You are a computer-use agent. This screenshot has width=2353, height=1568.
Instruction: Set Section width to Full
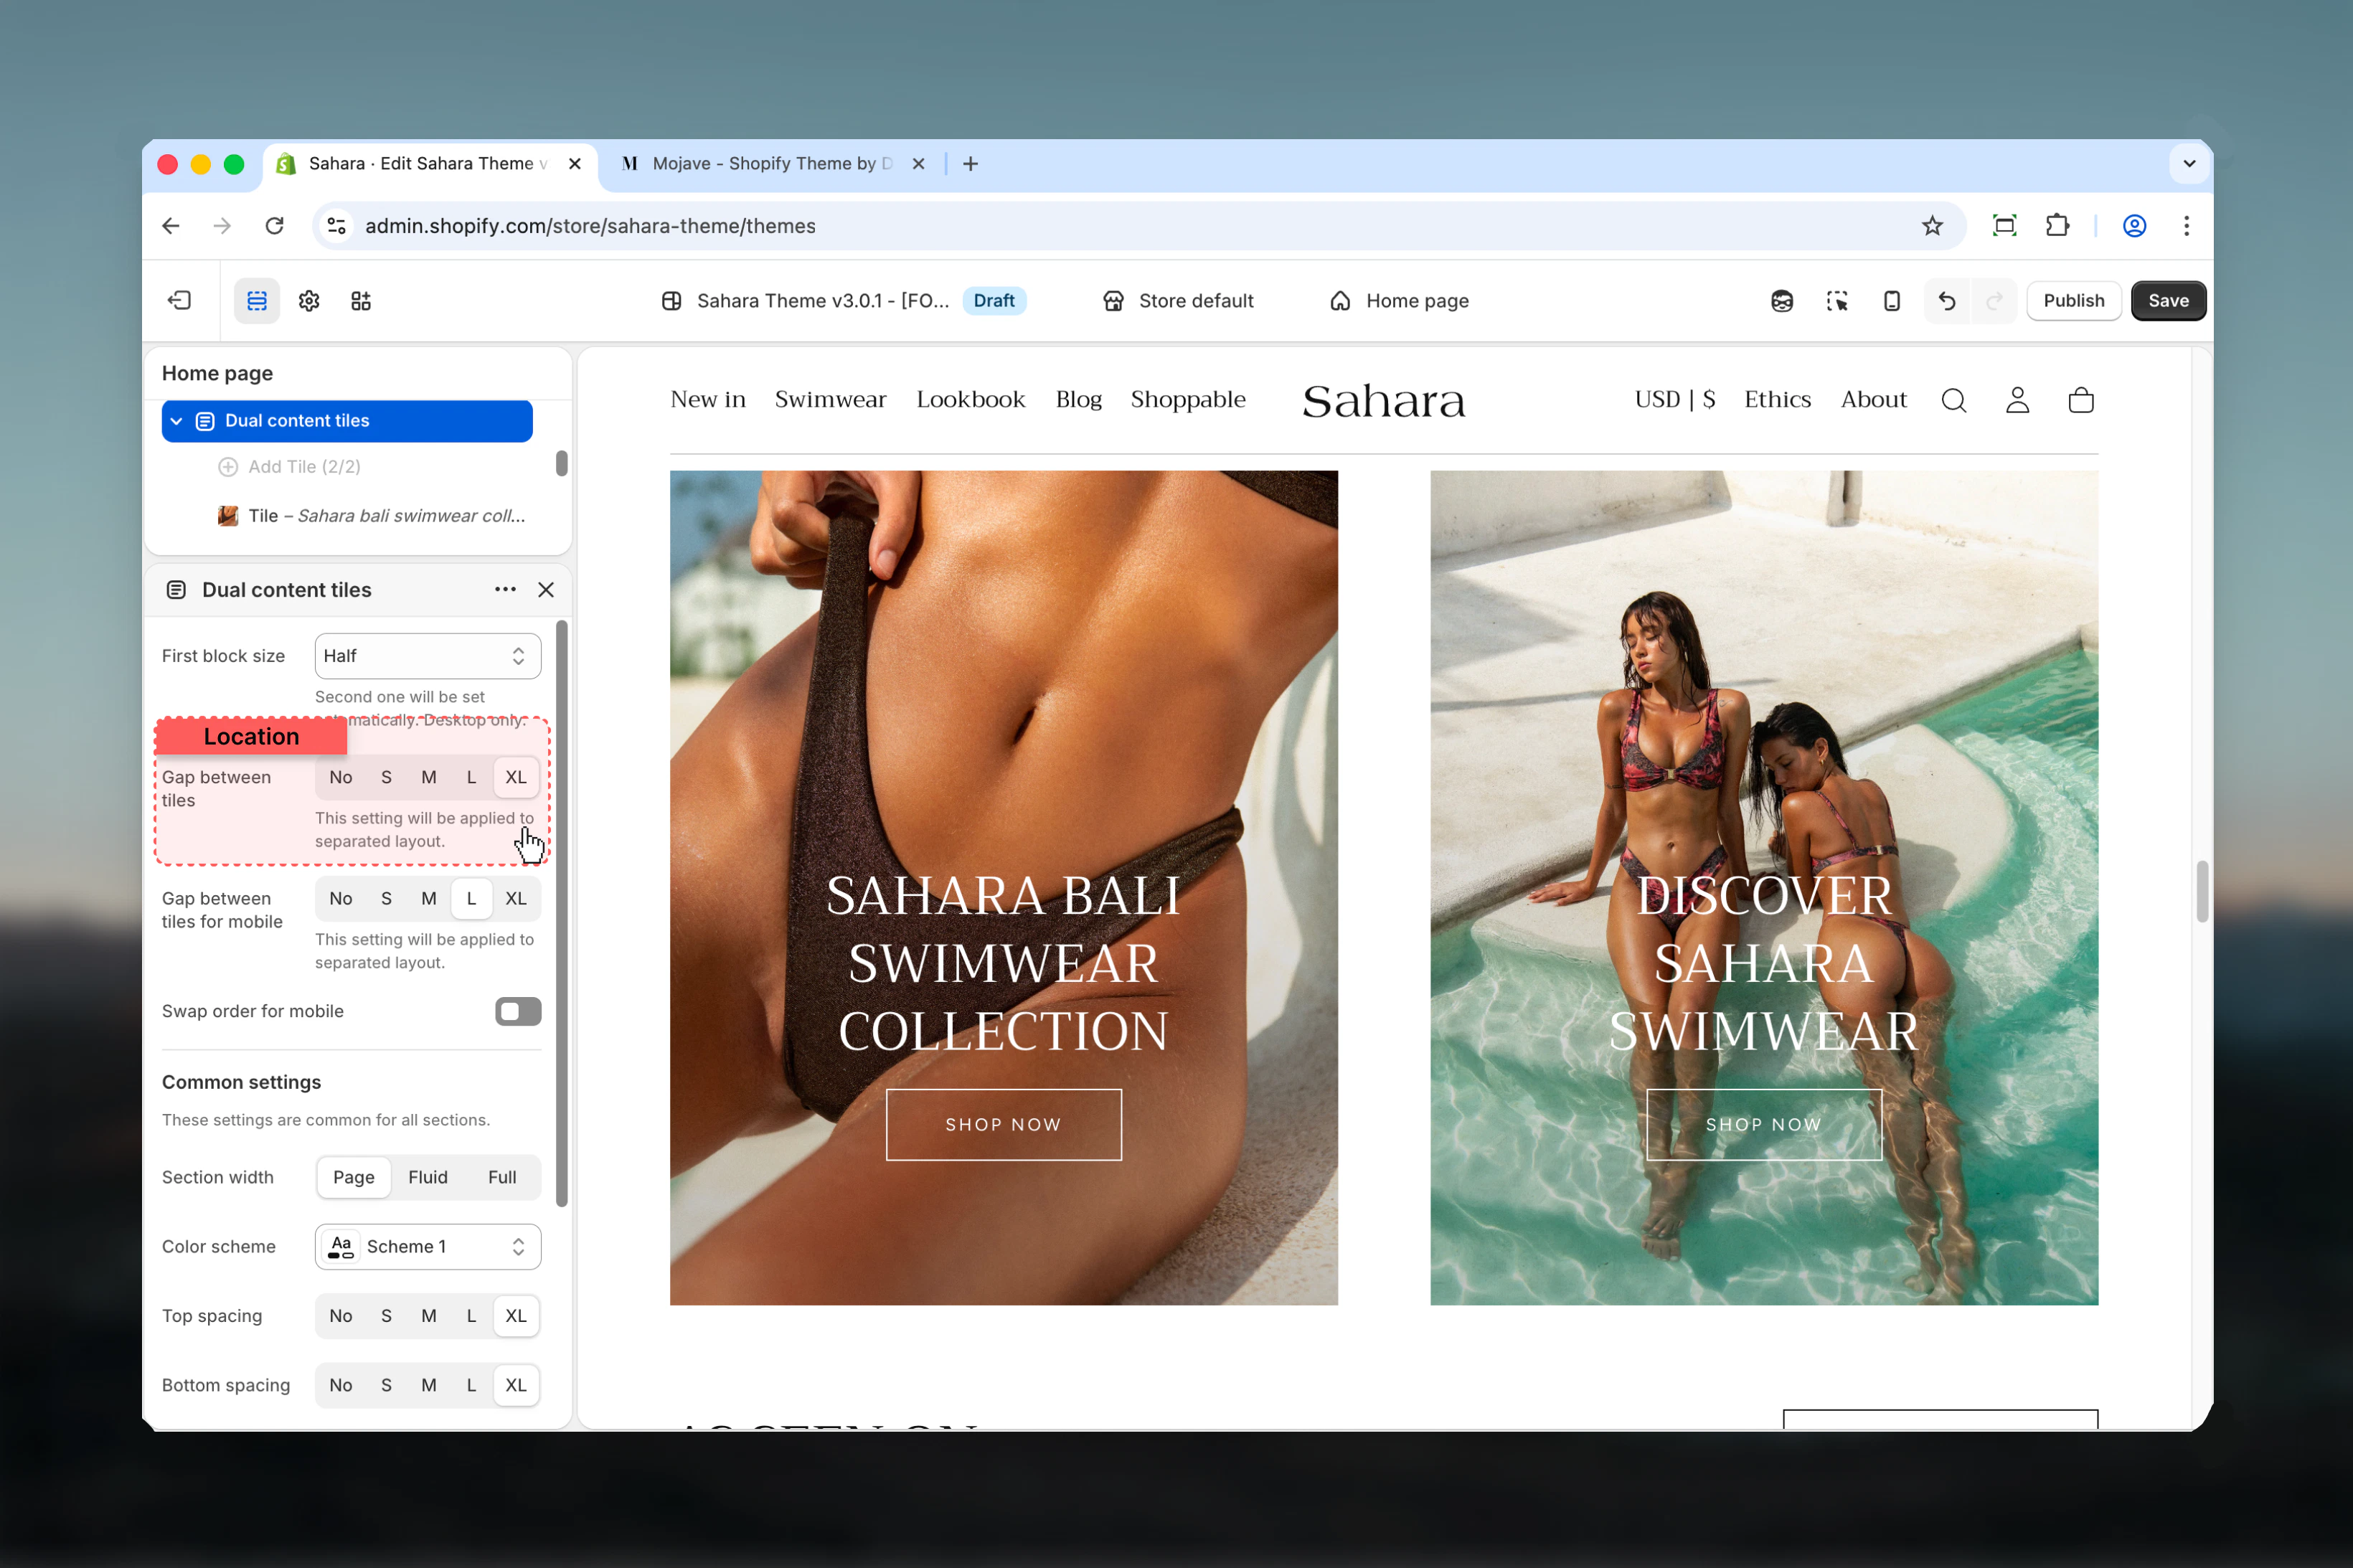coord(502,1177)
